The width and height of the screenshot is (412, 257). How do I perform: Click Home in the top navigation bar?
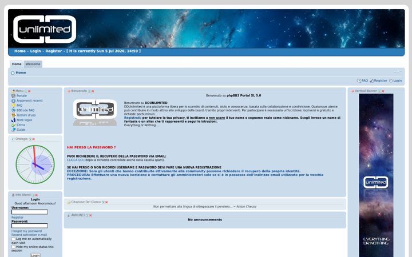click(20, 51)
